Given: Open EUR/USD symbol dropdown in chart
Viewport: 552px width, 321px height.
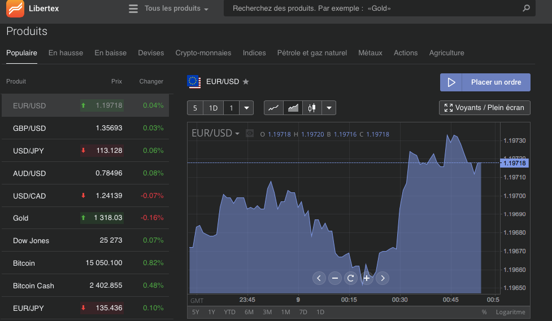Looking at the screenshot, I should pos(215,133).
